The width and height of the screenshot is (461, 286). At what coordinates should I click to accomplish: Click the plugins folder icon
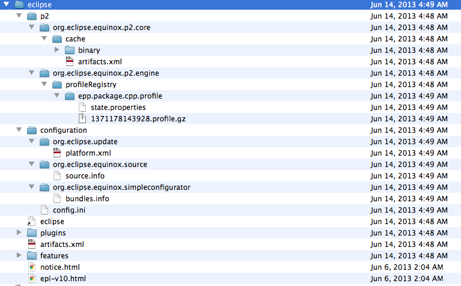tap(32, 233)
